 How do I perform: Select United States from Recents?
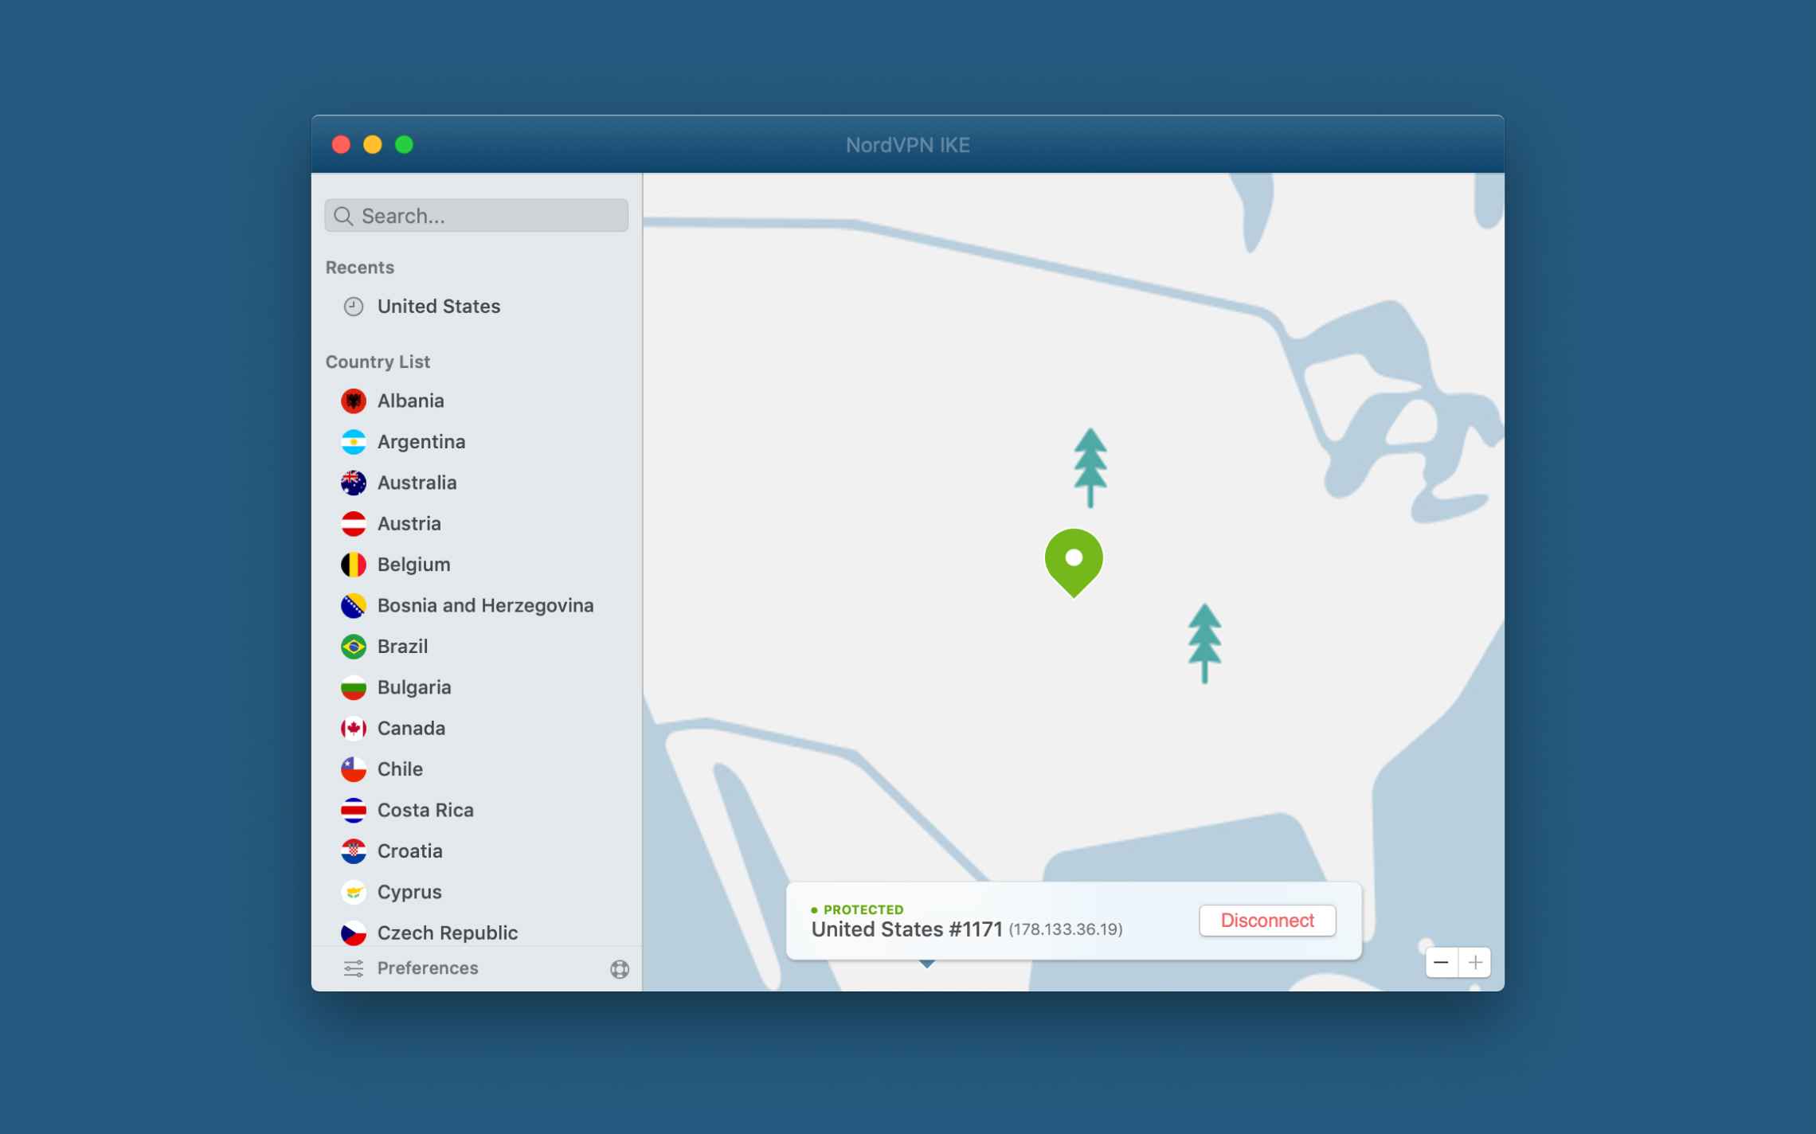439,306
